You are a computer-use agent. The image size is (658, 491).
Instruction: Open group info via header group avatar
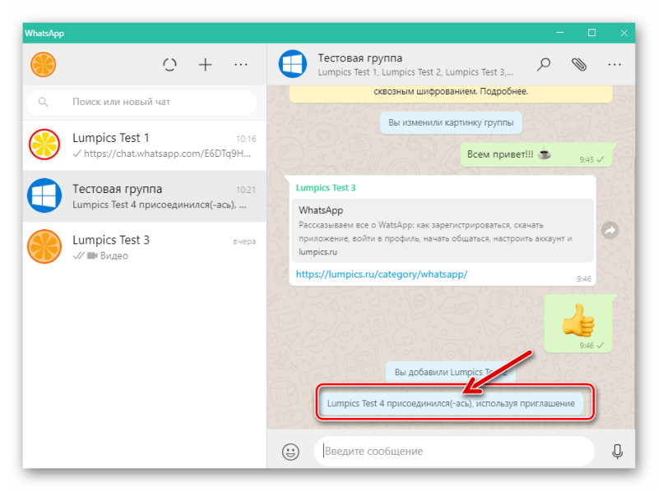coord(293,64)
